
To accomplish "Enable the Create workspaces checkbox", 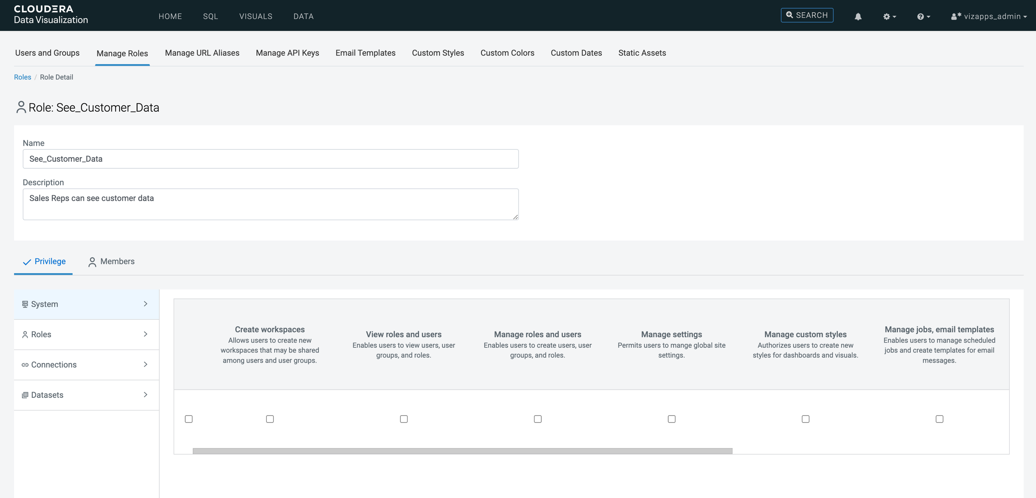I will [x=270, y=419].
